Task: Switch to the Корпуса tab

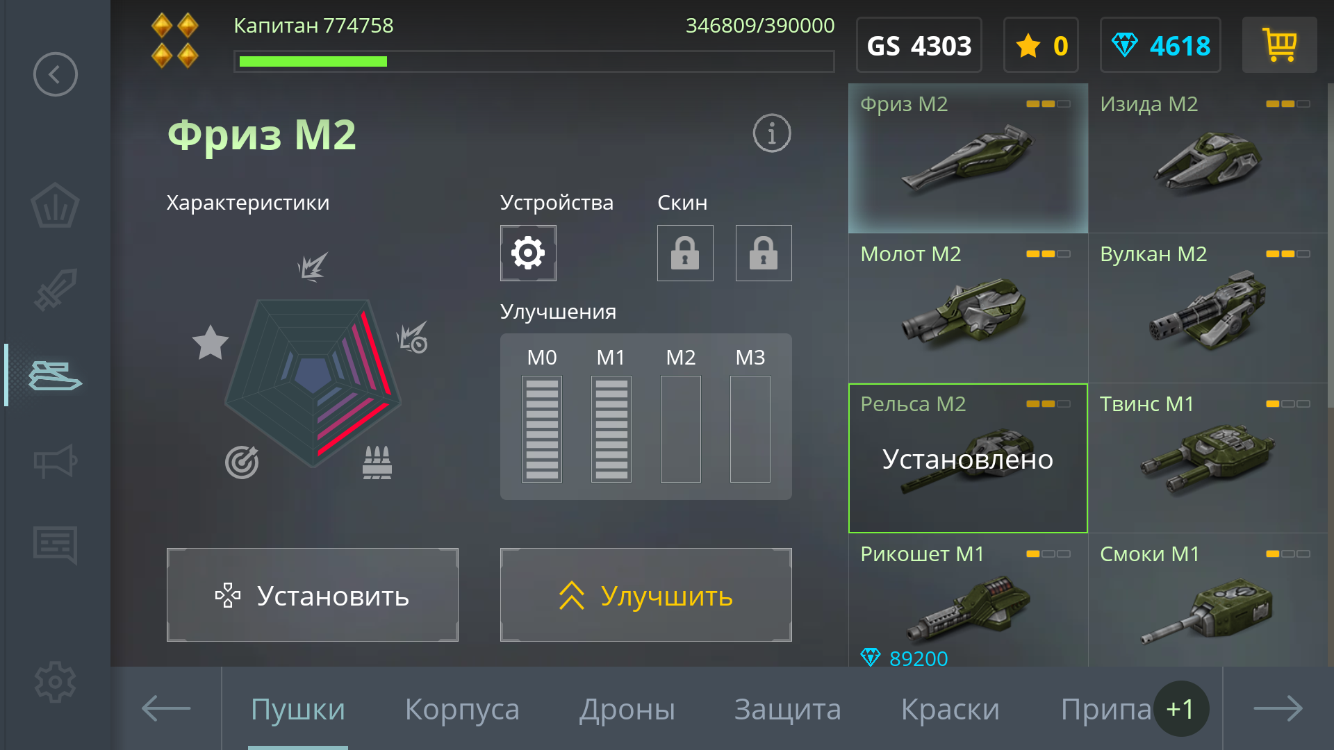Action: [x=462, y=709]
